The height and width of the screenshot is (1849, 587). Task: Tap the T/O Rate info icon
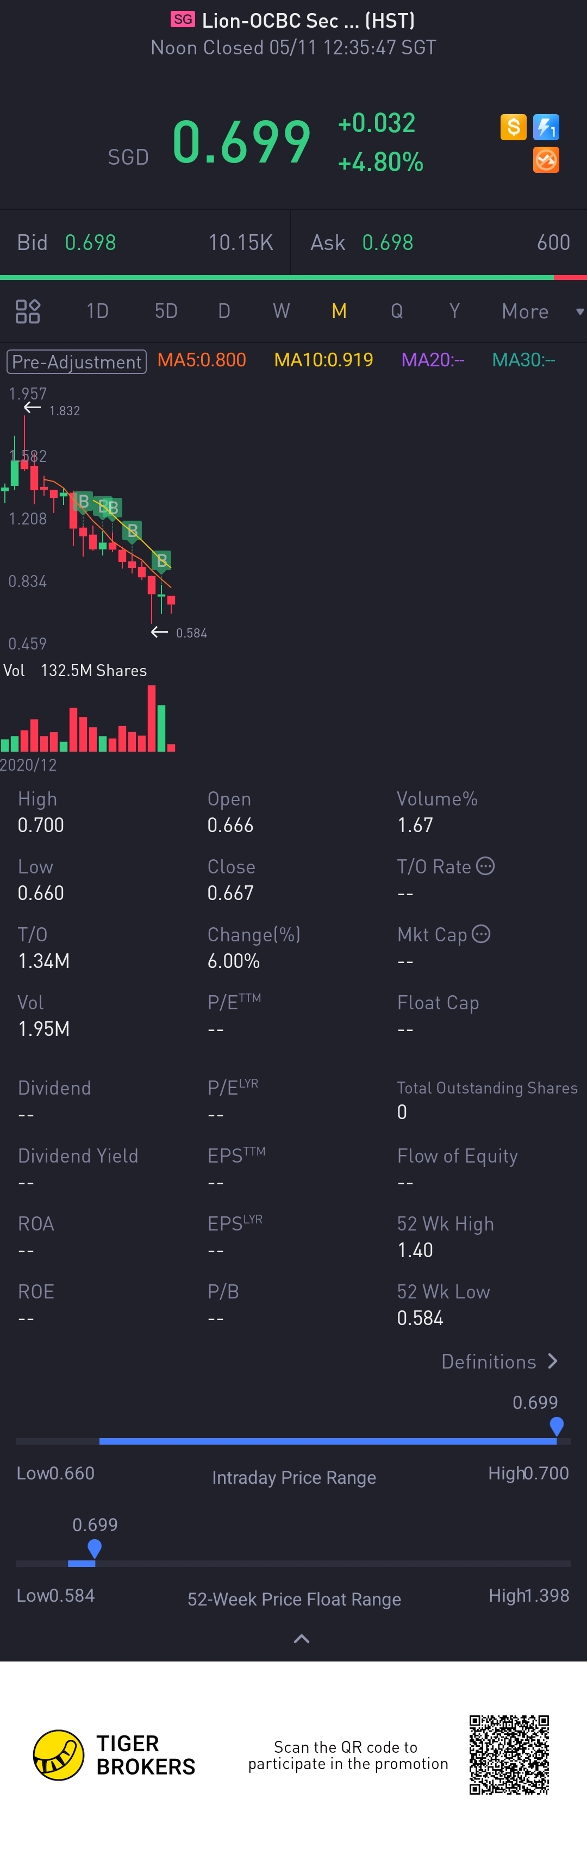[486, 866]
